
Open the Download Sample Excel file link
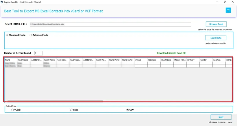[171, 53]
